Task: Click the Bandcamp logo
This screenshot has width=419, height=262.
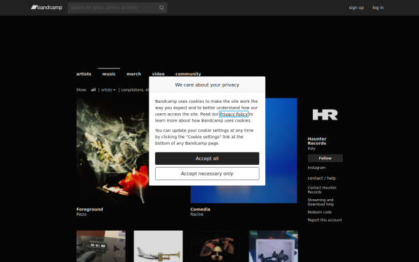Action: coord(47,8)
